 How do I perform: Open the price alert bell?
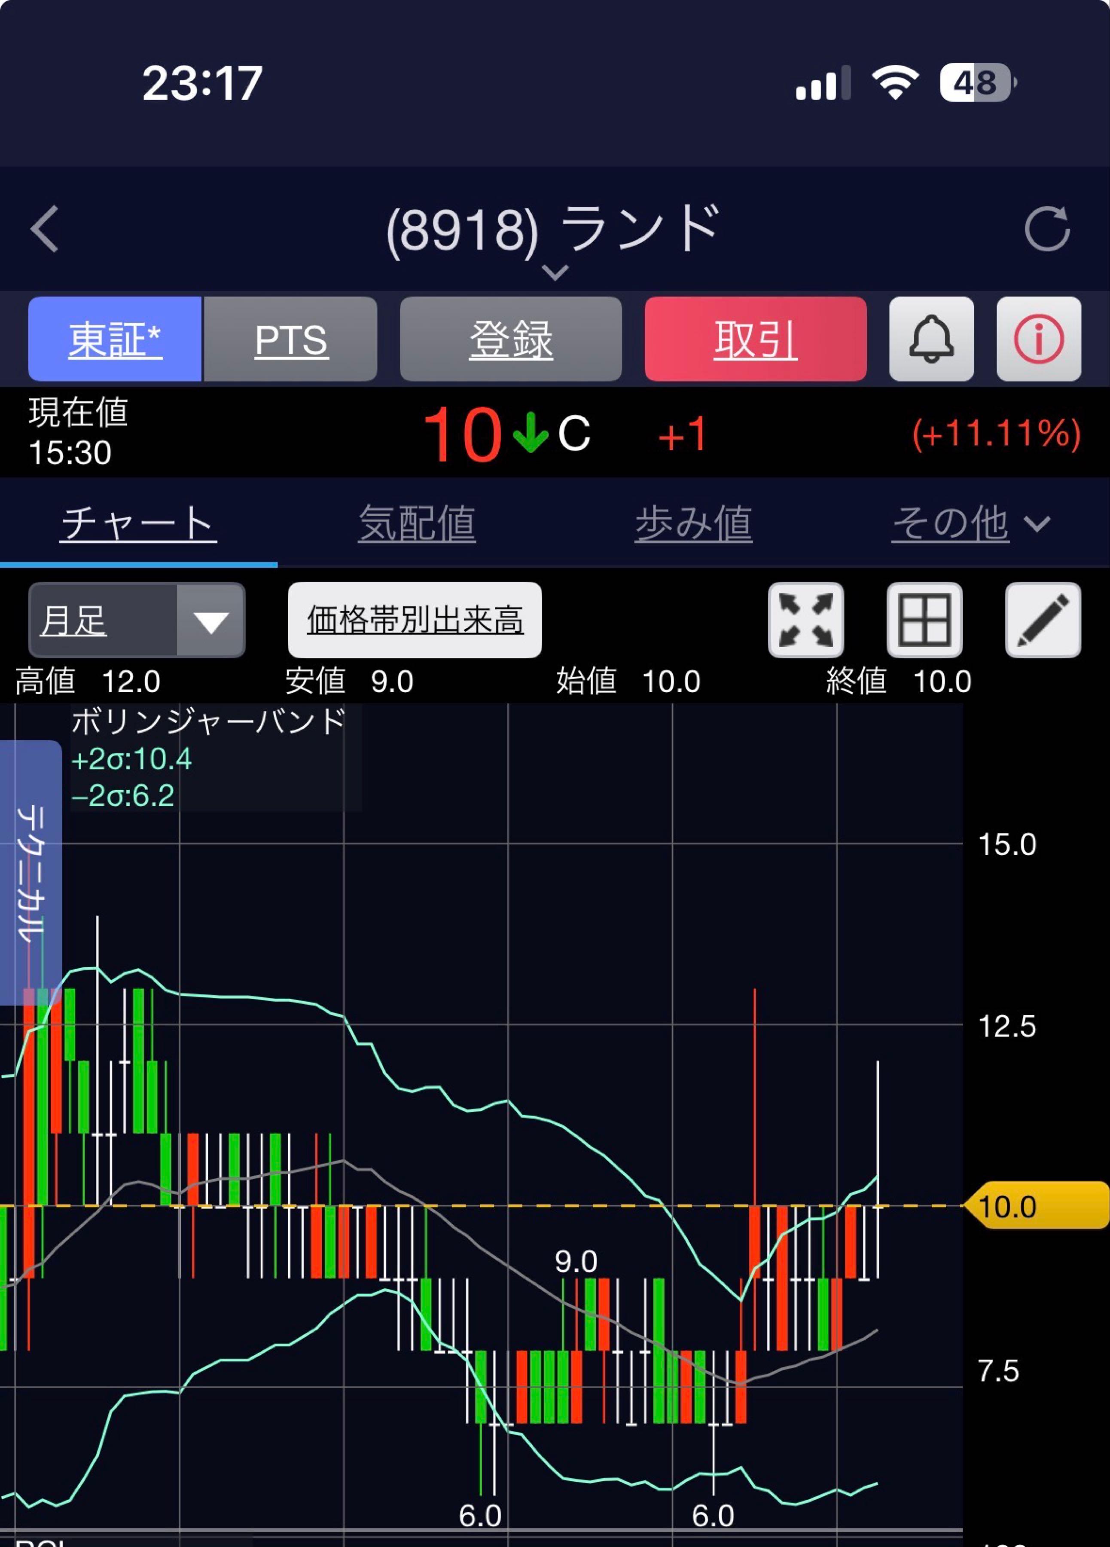(x=931, y=339)
